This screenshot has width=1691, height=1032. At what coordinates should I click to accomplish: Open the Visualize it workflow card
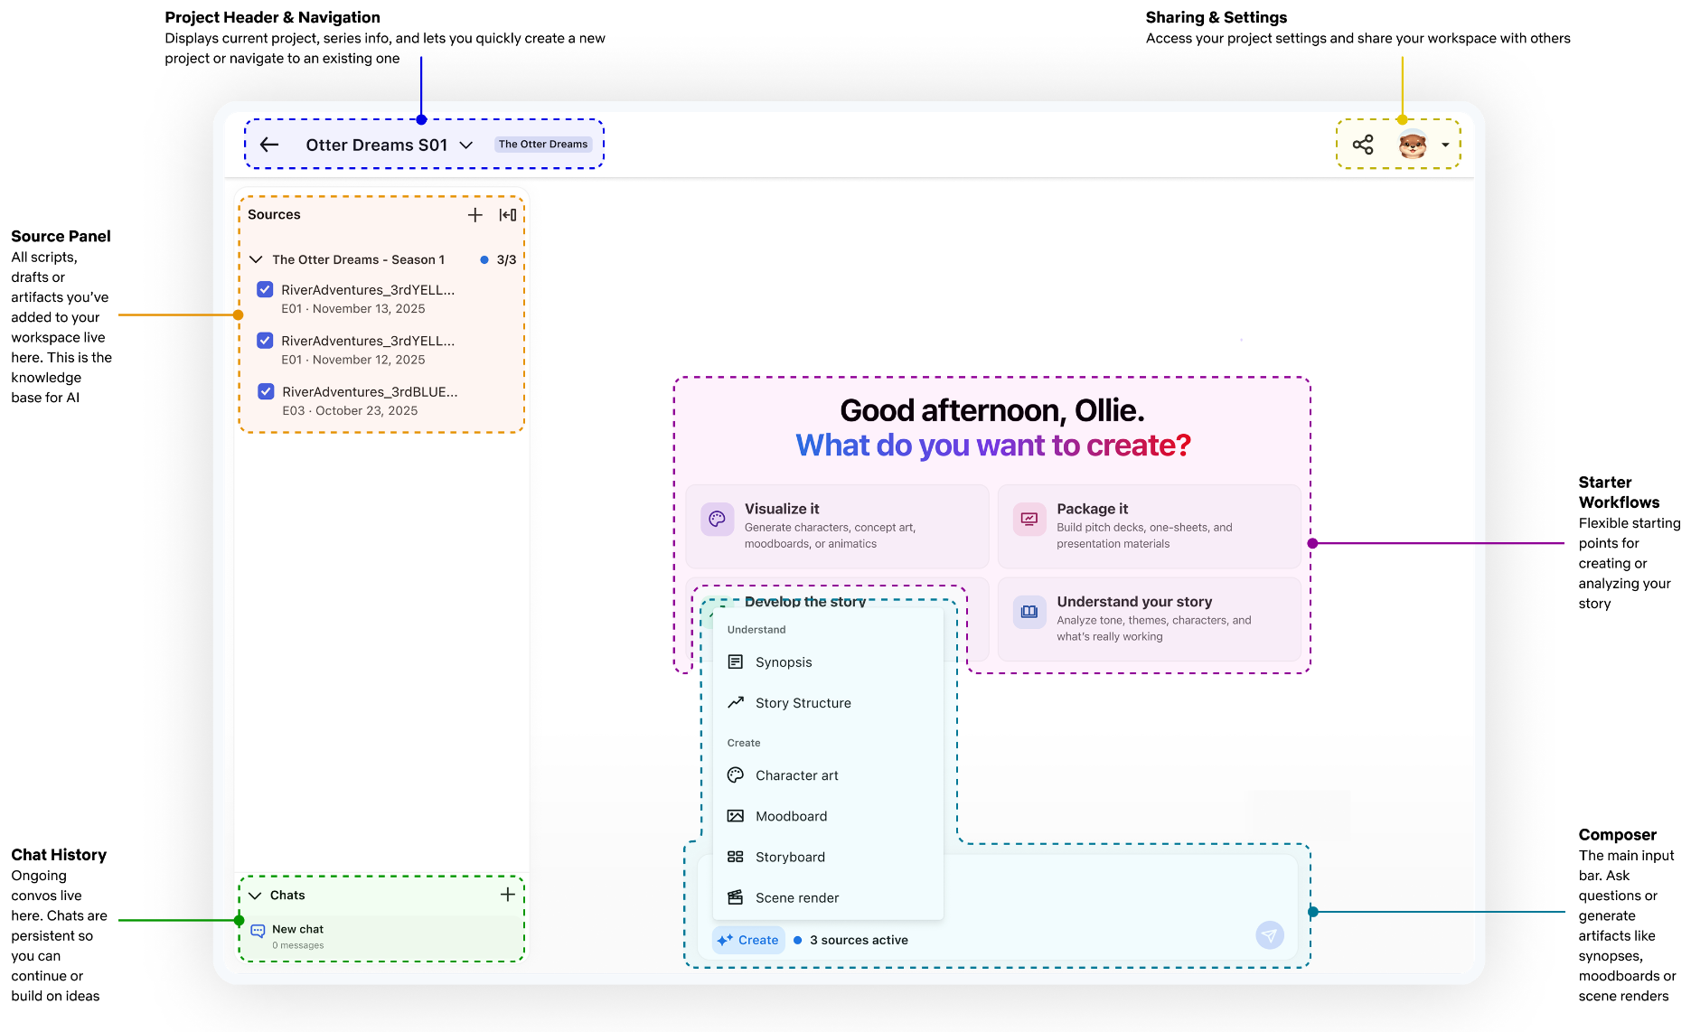[837, 526]
